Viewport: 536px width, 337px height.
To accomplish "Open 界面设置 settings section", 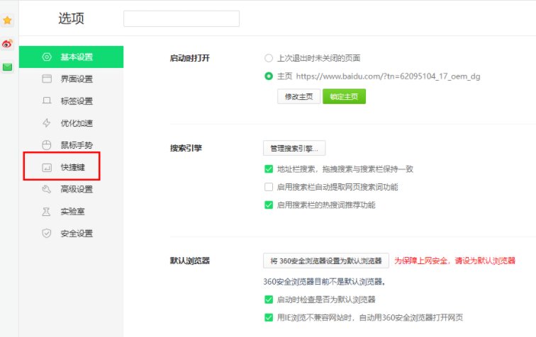I will (x=71, y=79).
